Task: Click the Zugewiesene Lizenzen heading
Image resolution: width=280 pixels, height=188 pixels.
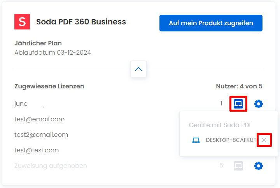Action: coord(49,86)
